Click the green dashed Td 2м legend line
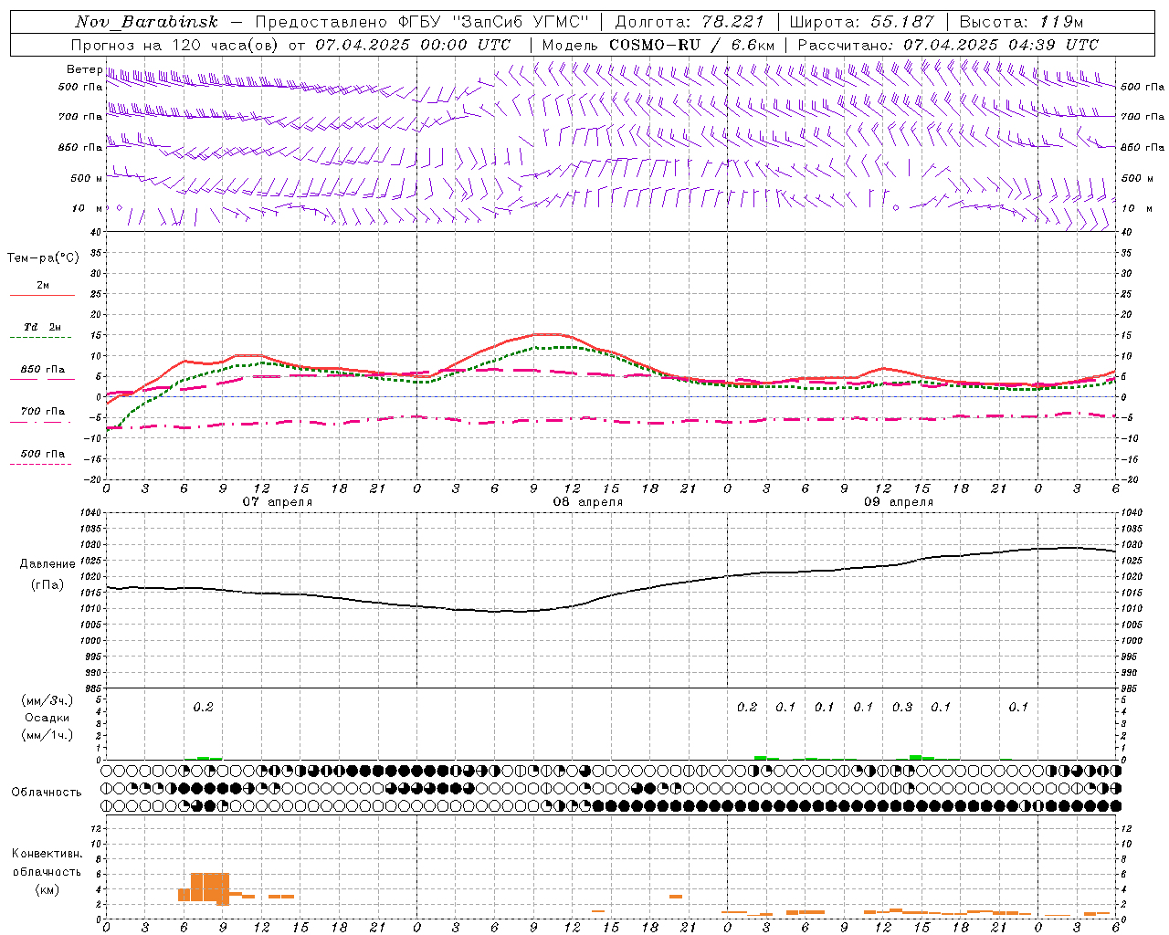The image size is (1169, 935). click(40, 337)
